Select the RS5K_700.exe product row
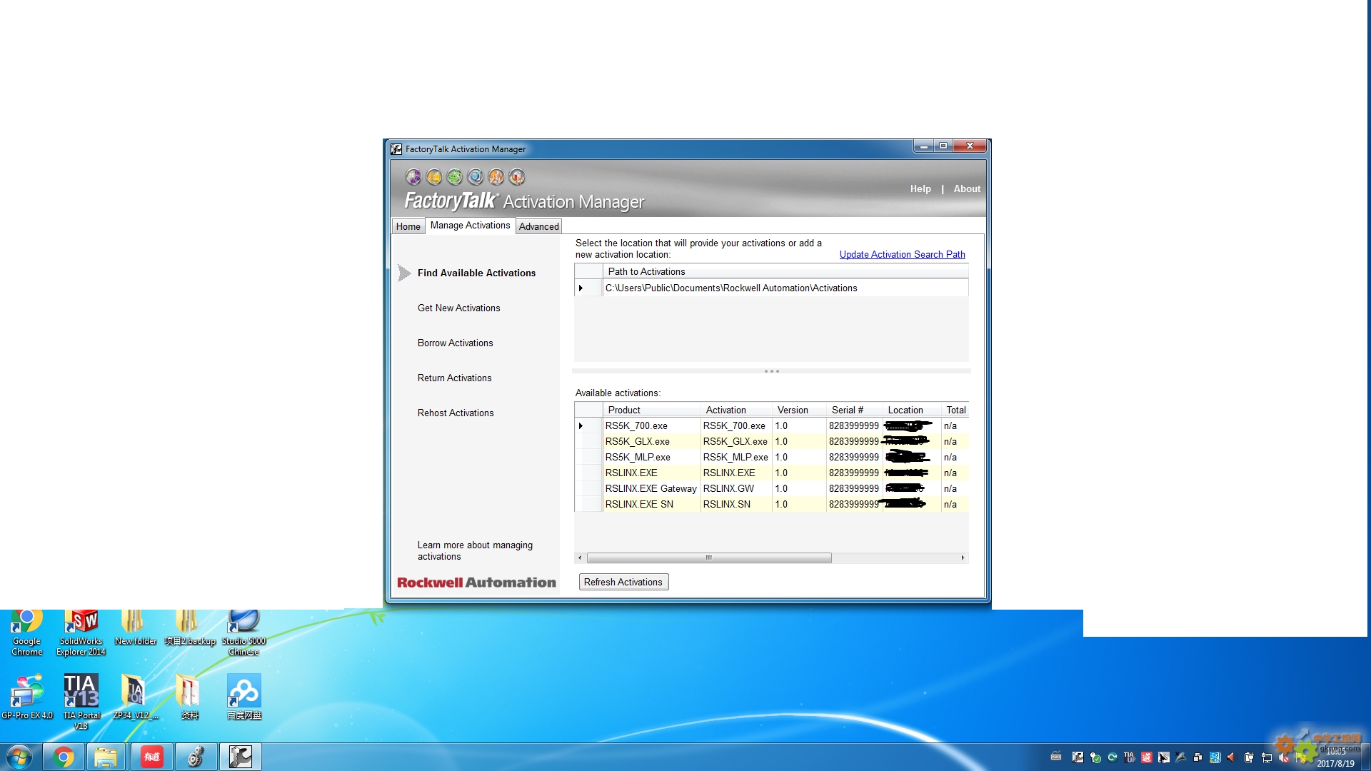Screen dimensions: 1371x771 [771, 426]
